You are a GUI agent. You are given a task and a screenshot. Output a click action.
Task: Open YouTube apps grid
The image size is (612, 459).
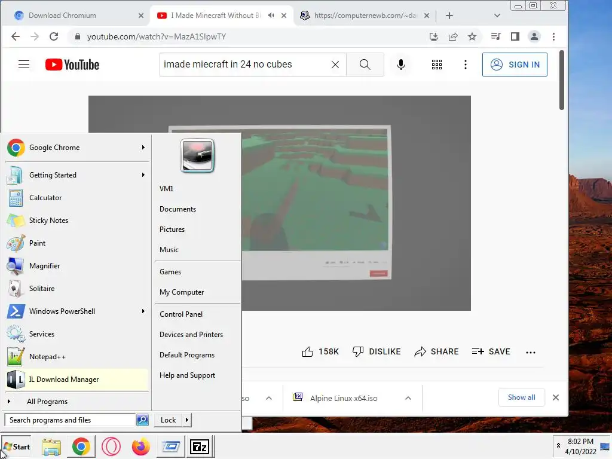(437, 65)
